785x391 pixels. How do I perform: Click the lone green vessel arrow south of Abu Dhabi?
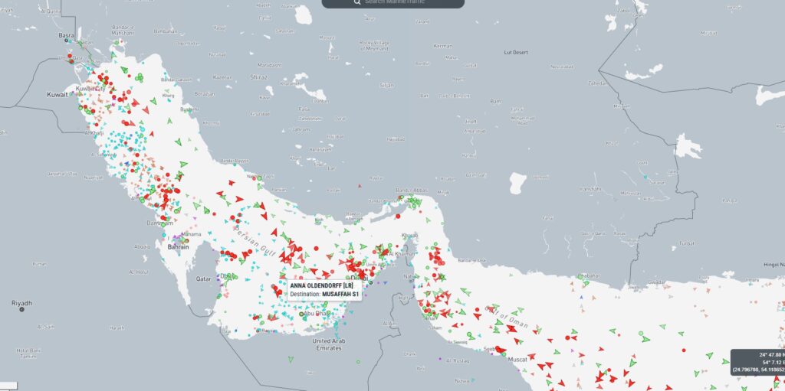click(x=290, y=359)
